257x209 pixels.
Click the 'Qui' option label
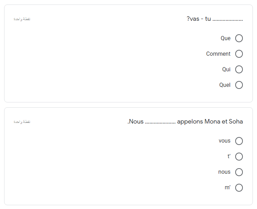[x=226, y=70]
